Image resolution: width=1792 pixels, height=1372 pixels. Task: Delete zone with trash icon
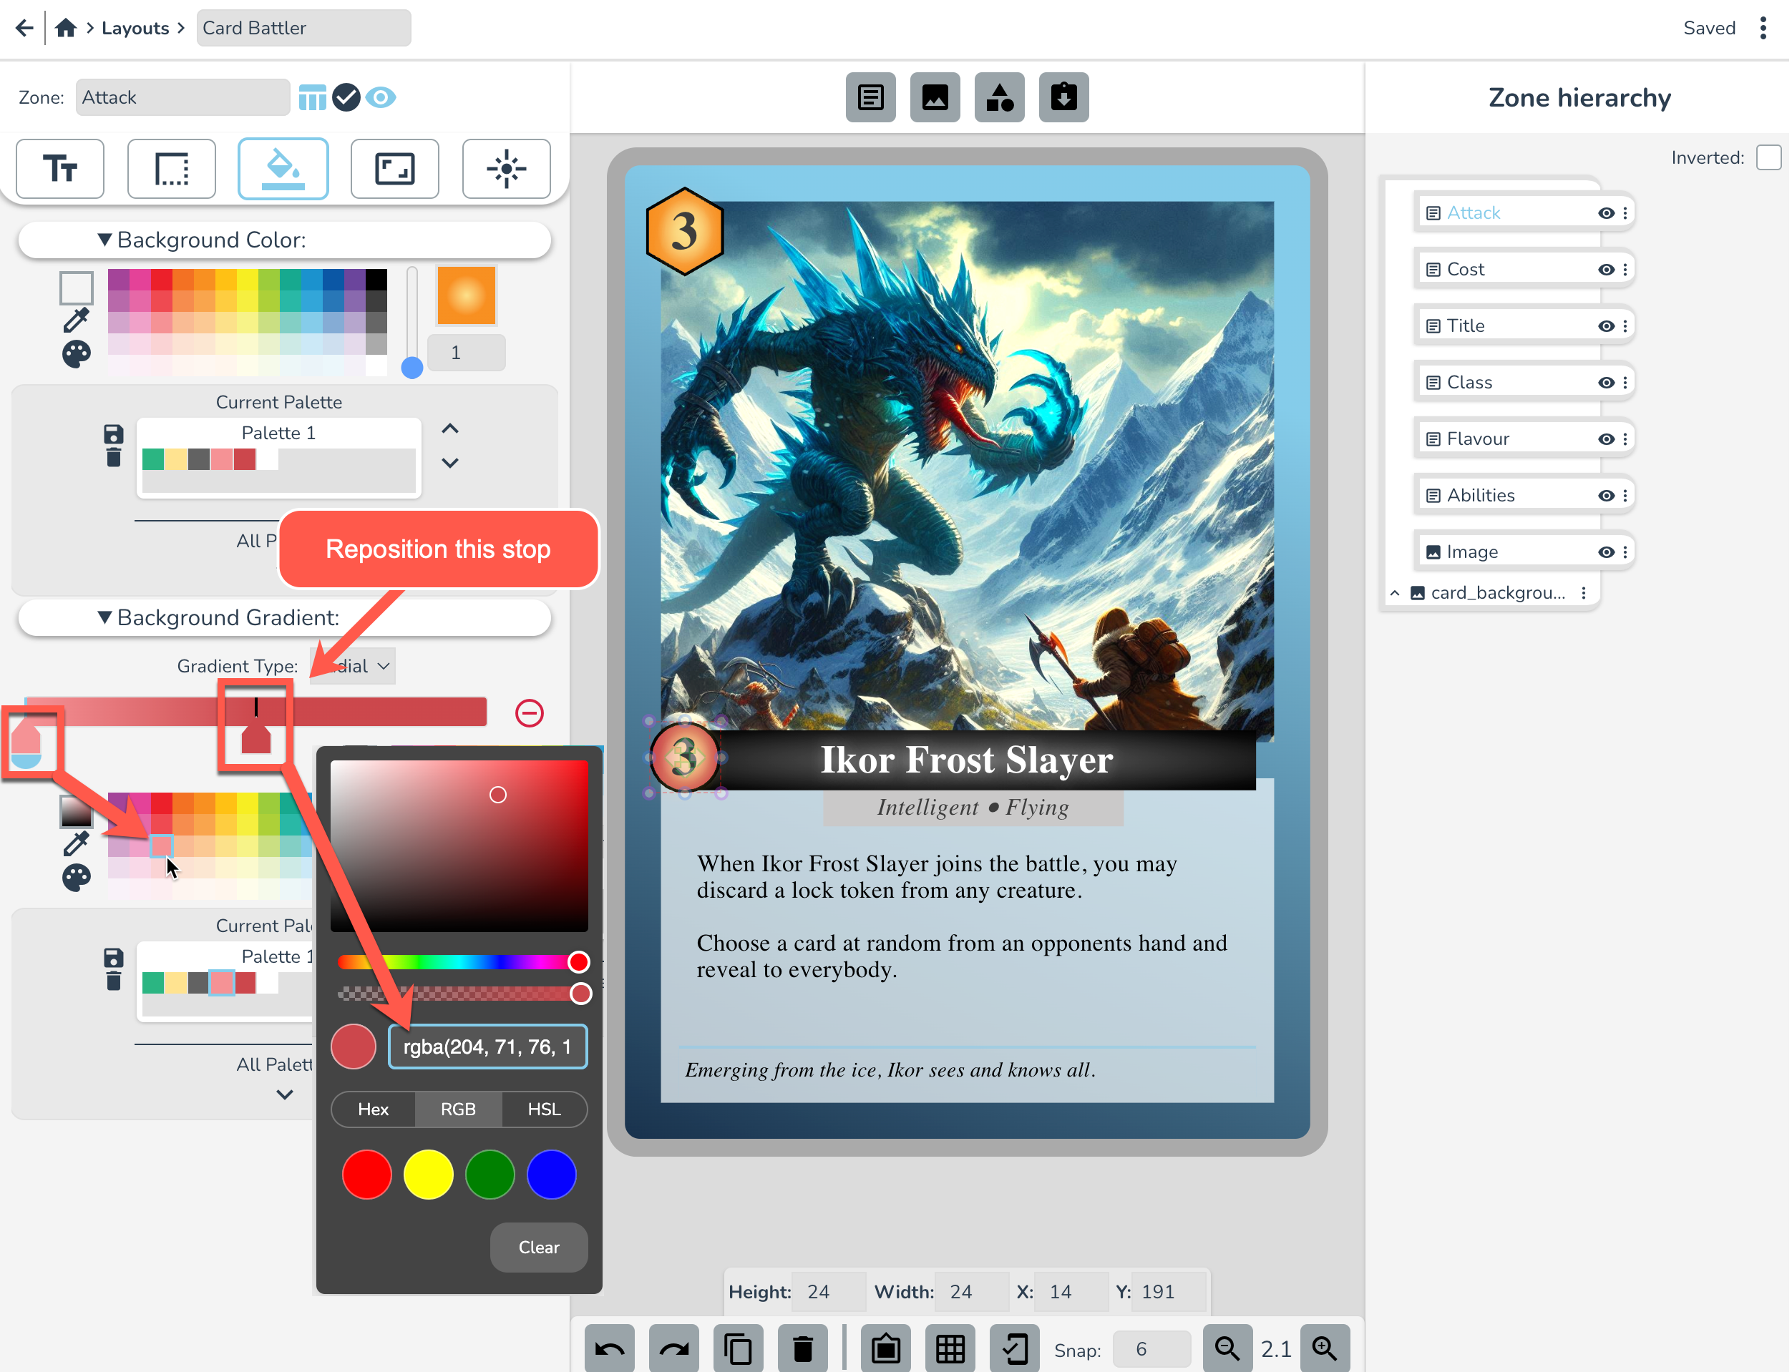pos(802,1348)
